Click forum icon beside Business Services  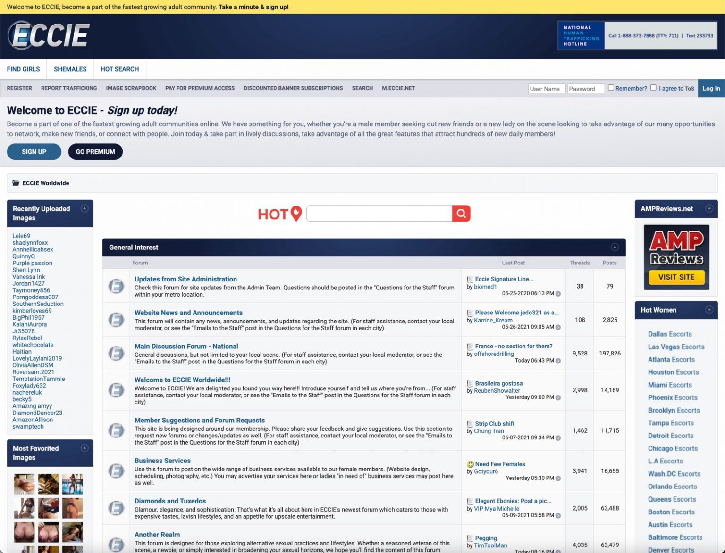116,470
